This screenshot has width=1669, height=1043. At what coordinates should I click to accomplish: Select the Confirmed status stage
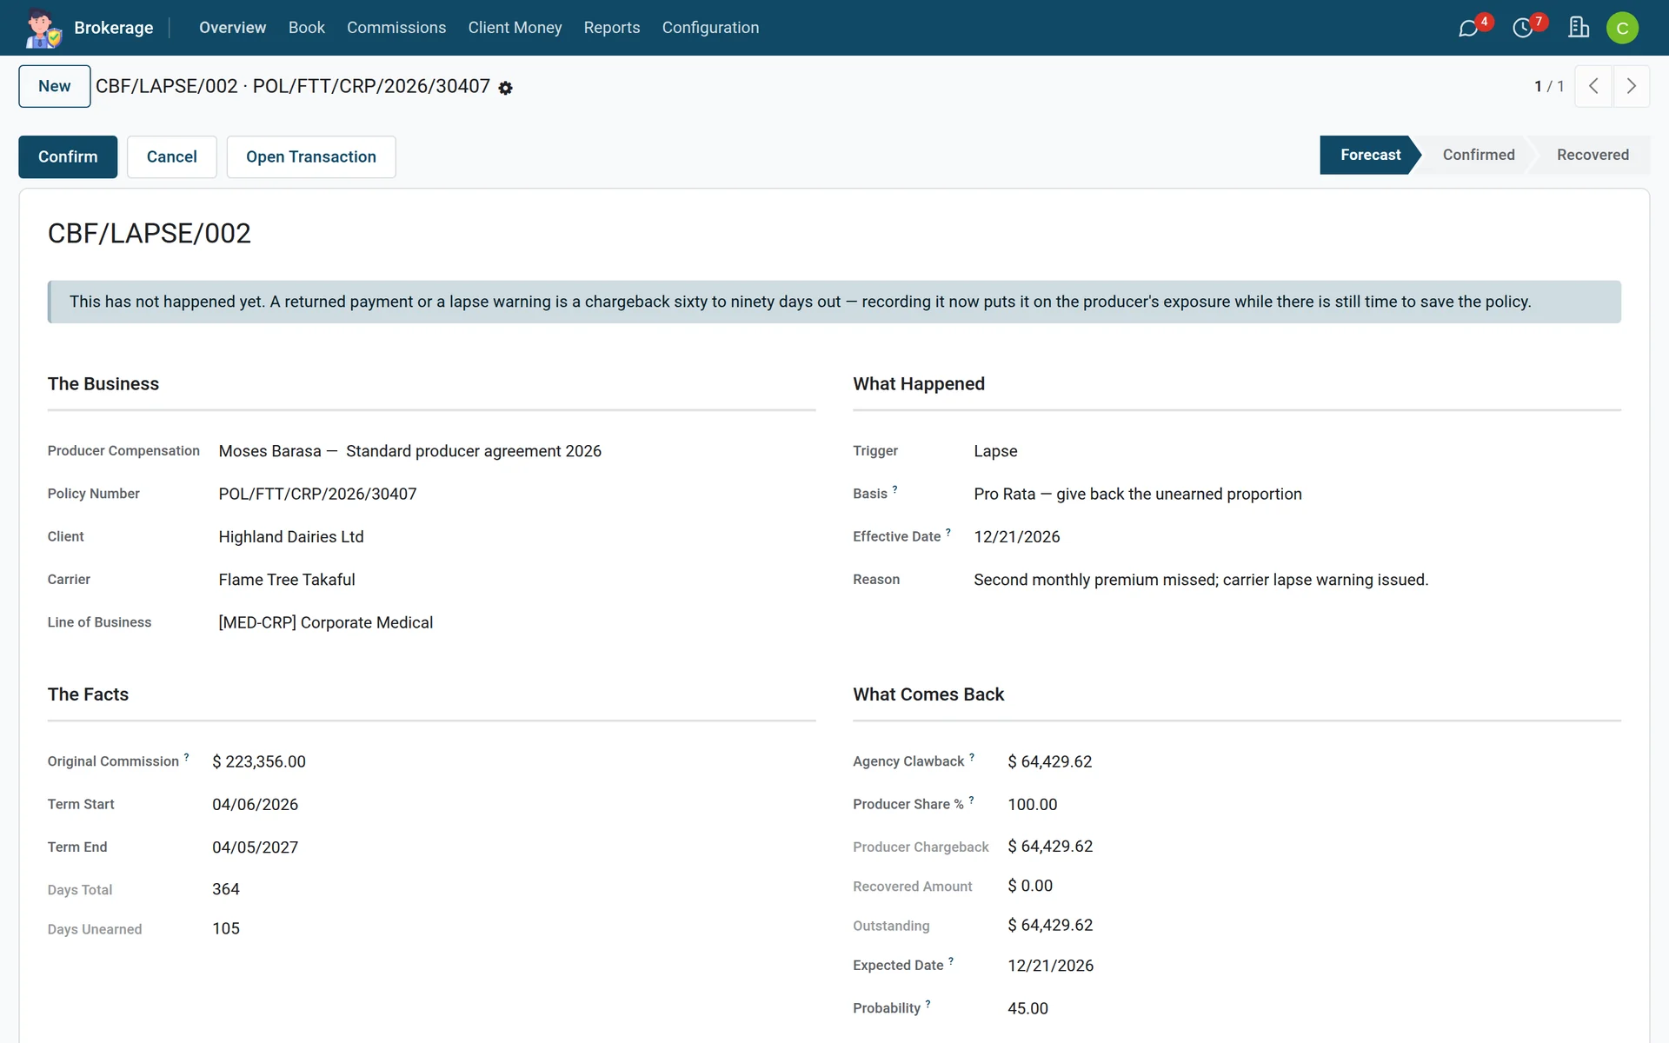[1479, 155]
